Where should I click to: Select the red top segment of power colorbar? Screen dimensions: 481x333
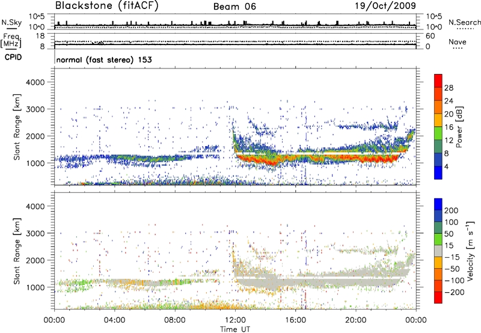(x=438, y=81)
